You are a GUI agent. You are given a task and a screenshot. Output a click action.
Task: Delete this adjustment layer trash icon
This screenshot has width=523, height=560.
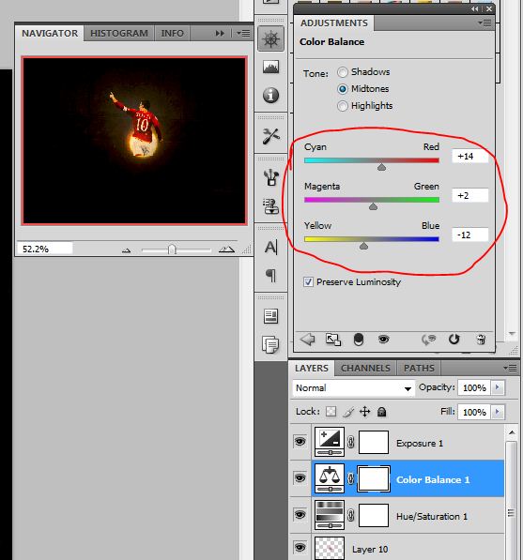[481, 340]
